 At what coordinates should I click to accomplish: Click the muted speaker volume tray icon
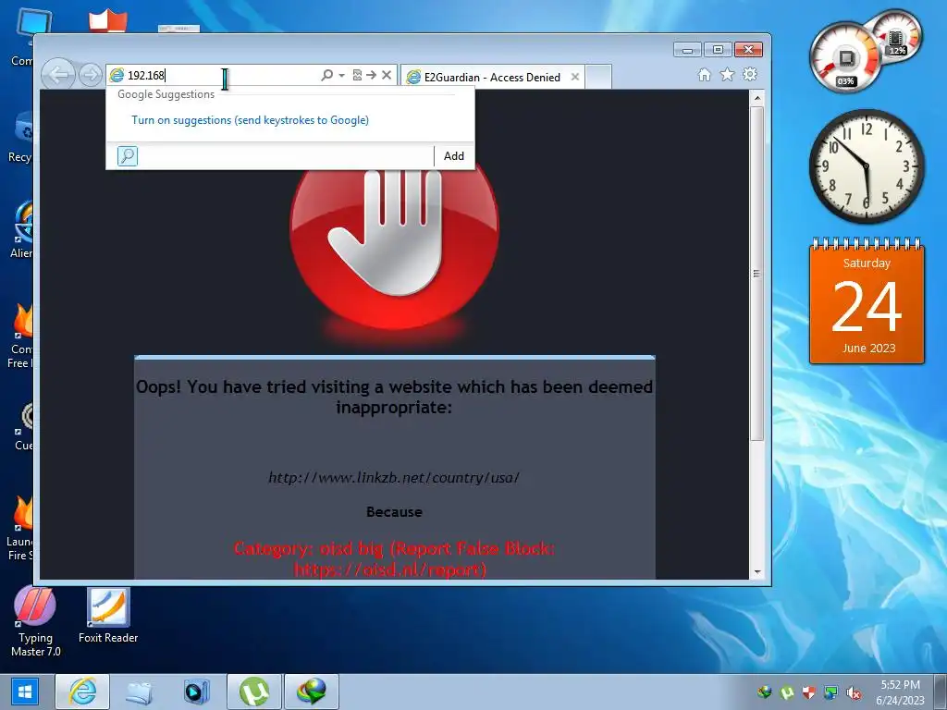click(x=854, y=692)
